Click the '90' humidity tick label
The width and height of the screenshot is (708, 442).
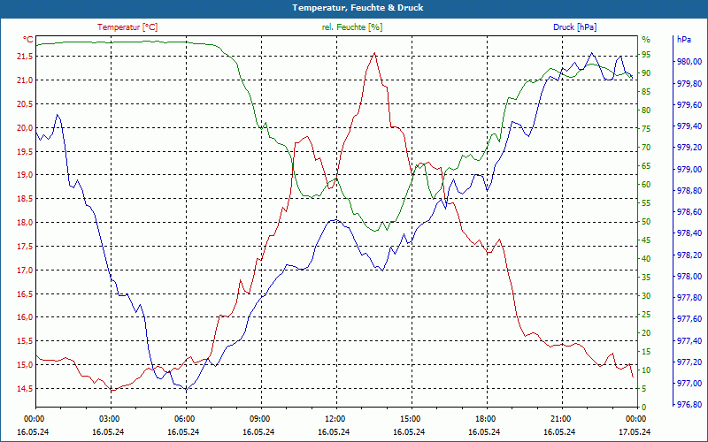pos(646,73)
